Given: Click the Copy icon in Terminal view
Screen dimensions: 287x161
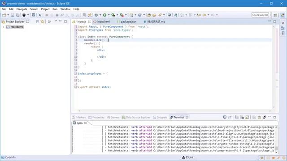Looking at the screenshot, I should coord(254,117).
